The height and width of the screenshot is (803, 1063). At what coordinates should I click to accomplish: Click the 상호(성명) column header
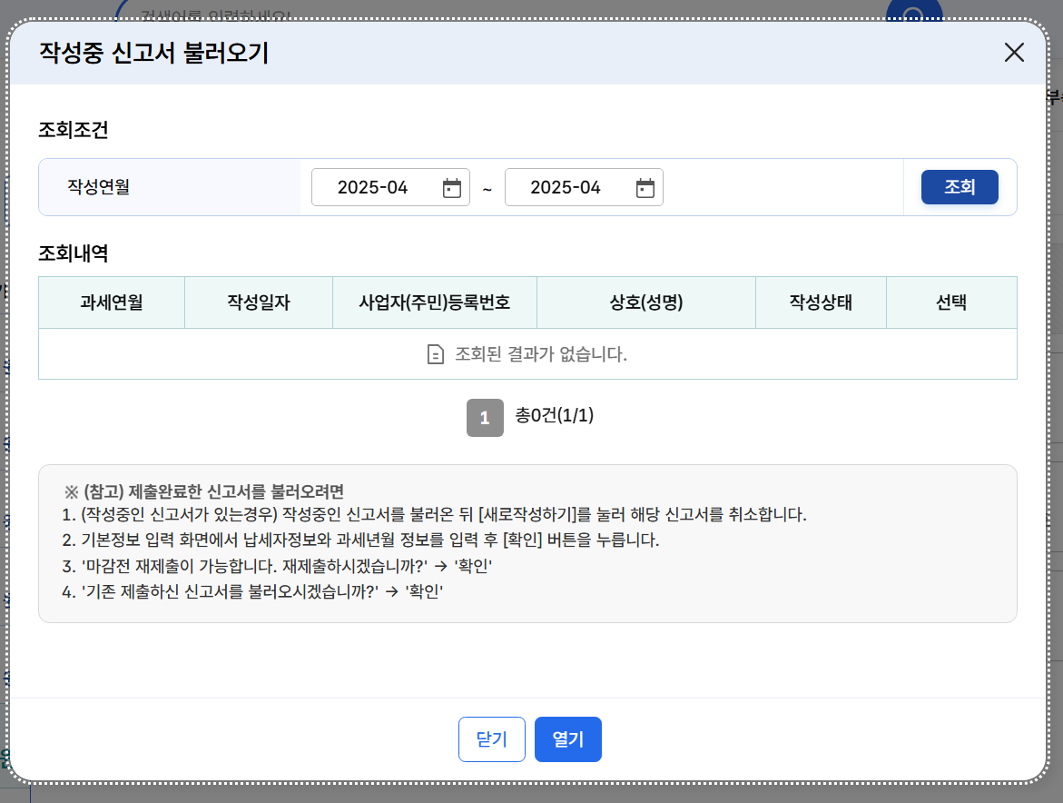point(645,302)
